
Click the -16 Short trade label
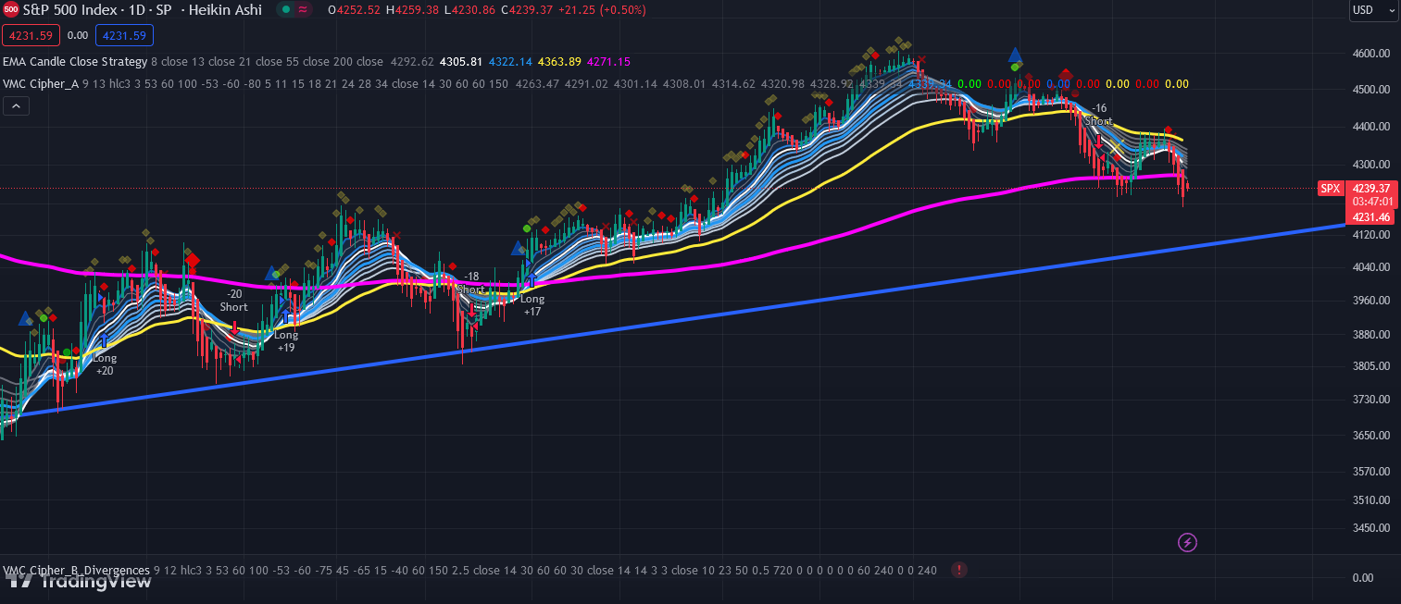(x=1098, y=115)
